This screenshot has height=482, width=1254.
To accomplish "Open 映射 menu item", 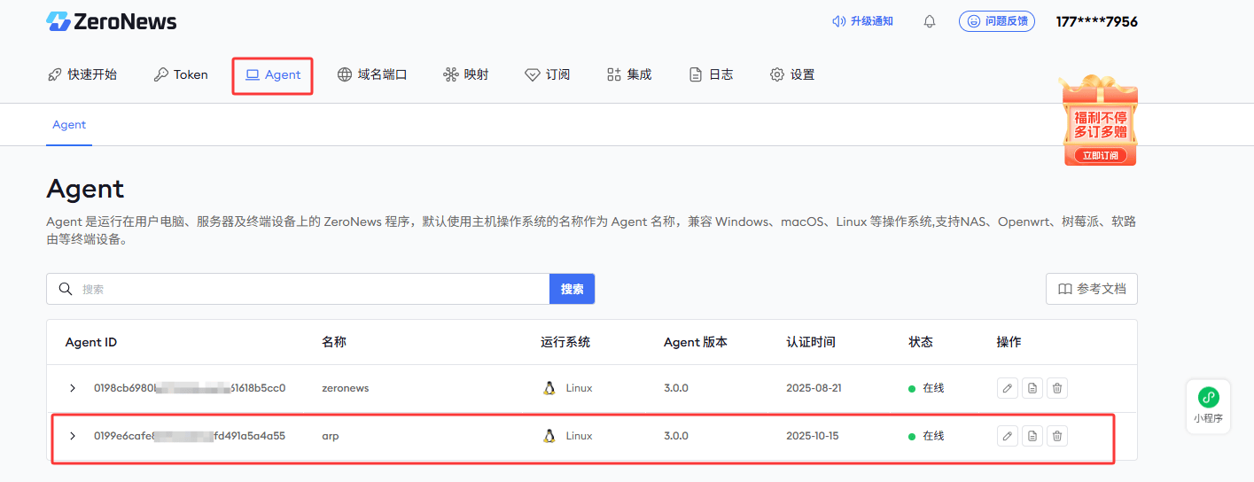I will click(466, 74).
